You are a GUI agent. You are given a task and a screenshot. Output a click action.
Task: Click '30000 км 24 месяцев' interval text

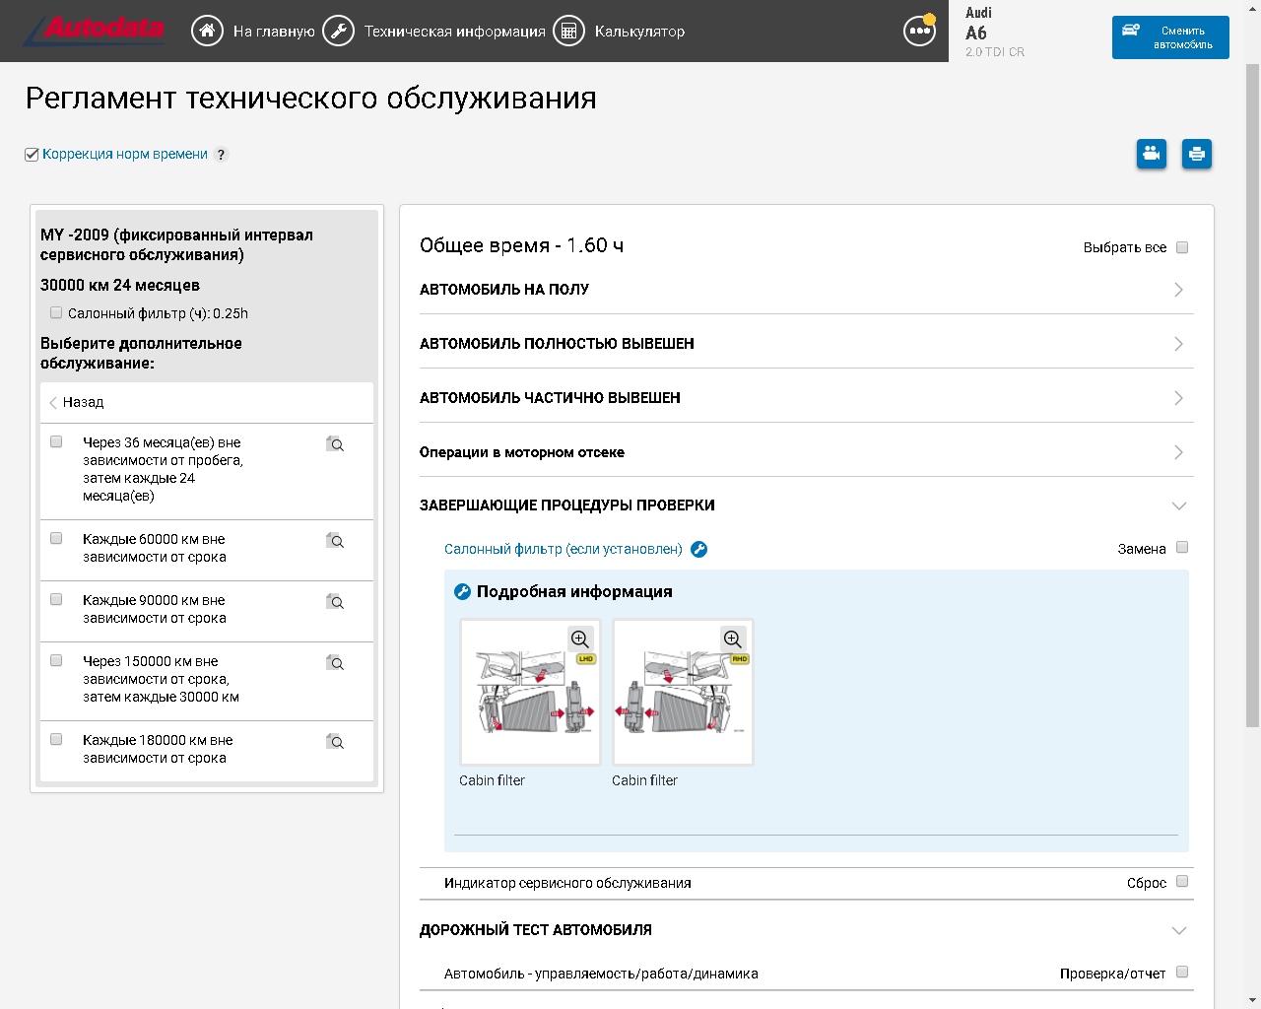120,285
